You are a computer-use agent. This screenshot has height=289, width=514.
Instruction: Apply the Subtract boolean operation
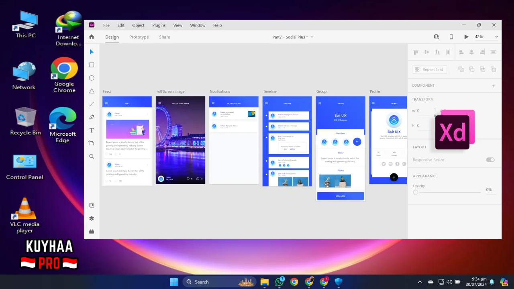click(x=471, y=69)
